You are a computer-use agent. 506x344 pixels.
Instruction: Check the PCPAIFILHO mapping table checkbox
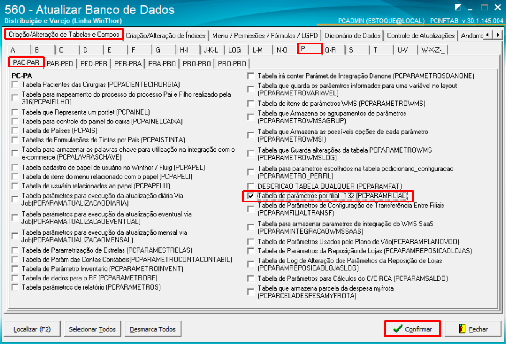15,98
